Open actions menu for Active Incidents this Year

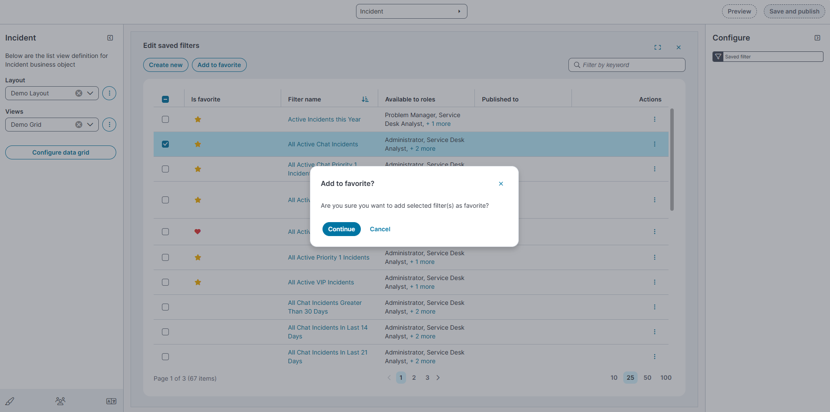click(654, 119)
